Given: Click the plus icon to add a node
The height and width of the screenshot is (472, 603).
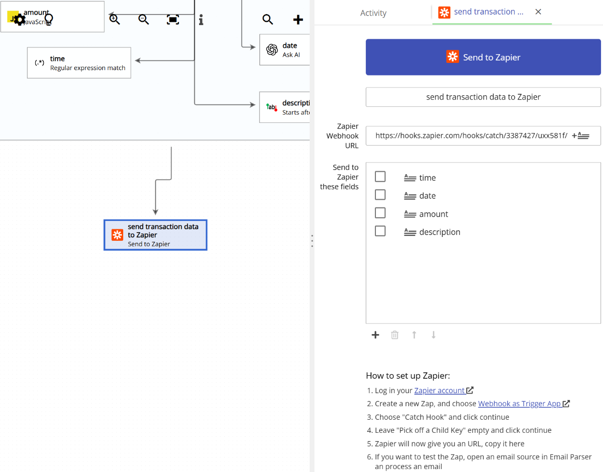Looking at the screenshot, I should tap(298, 20).
